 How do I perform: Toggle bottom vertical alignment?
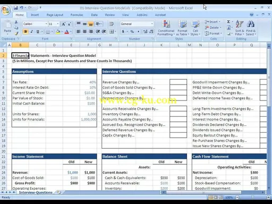91,24
